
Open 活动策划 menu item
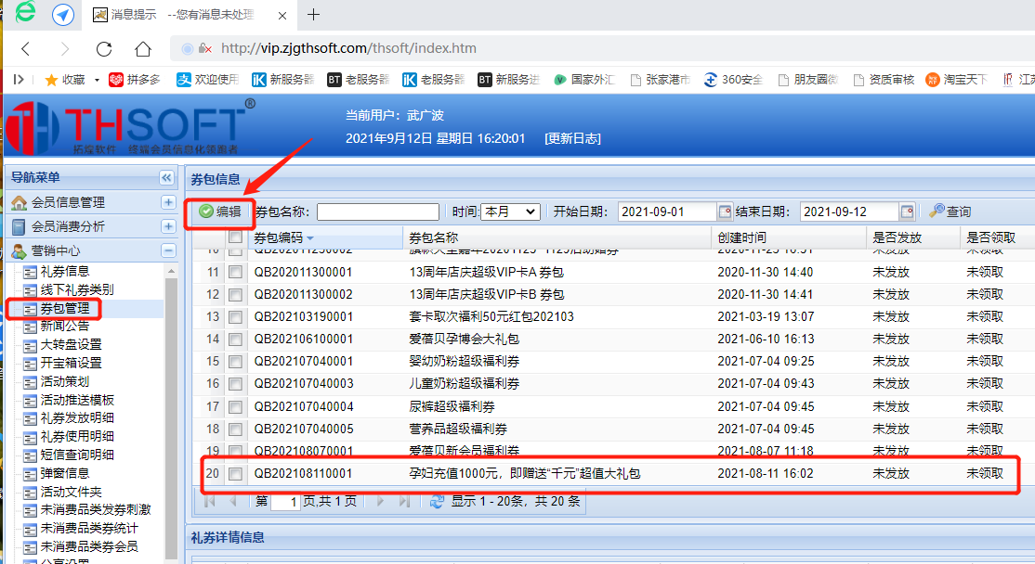[x=64, y=381]
